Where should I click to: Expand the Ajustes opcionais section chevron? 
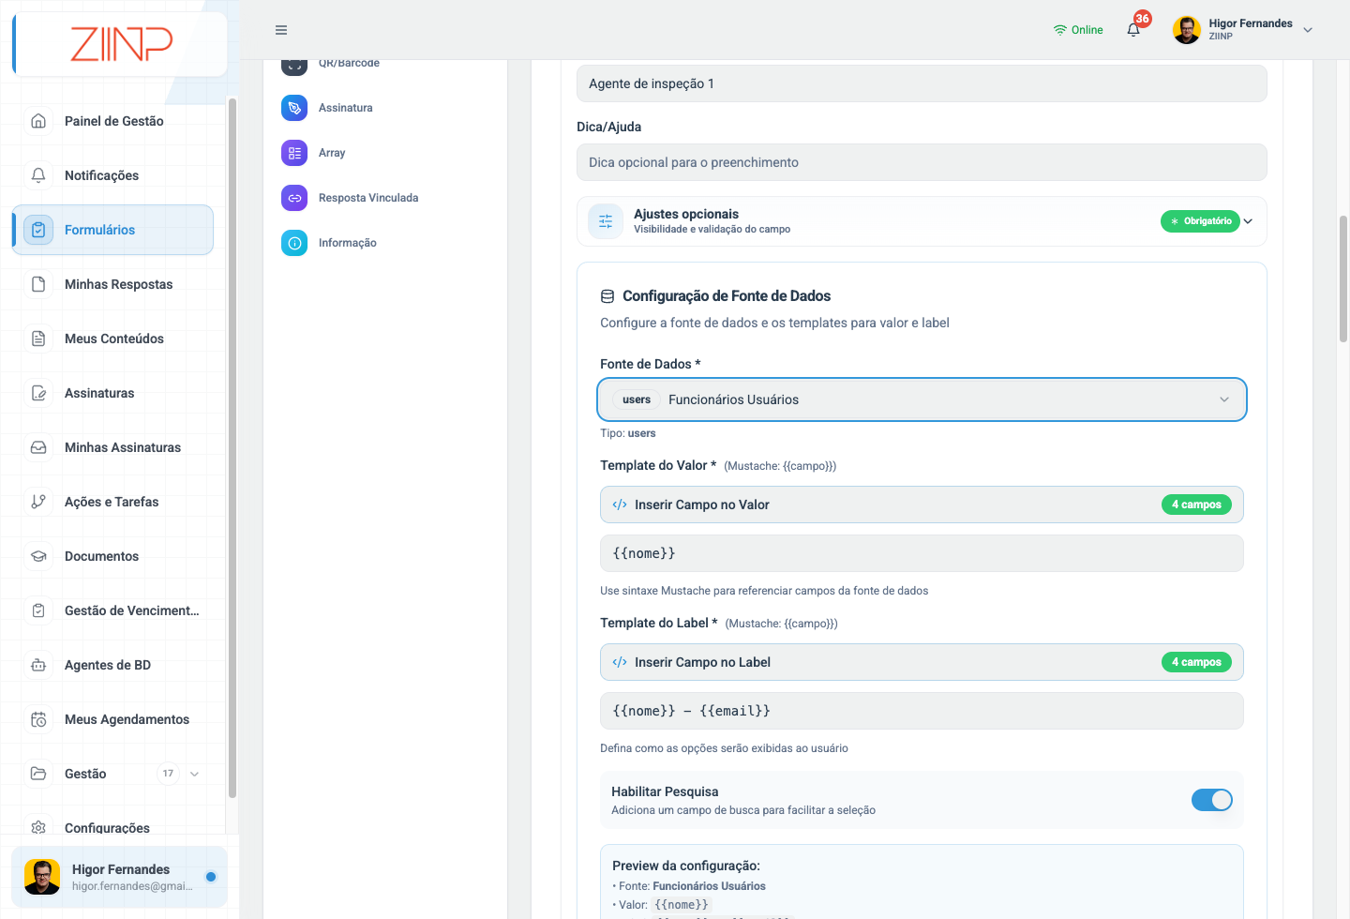(1248, 221)
